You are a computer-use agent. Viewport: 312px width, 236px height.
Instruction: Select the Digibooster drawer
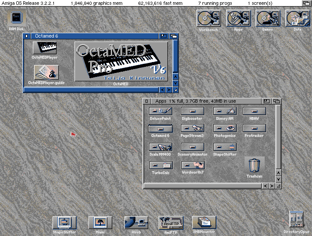pyautogui.click(x=192, y=111)
